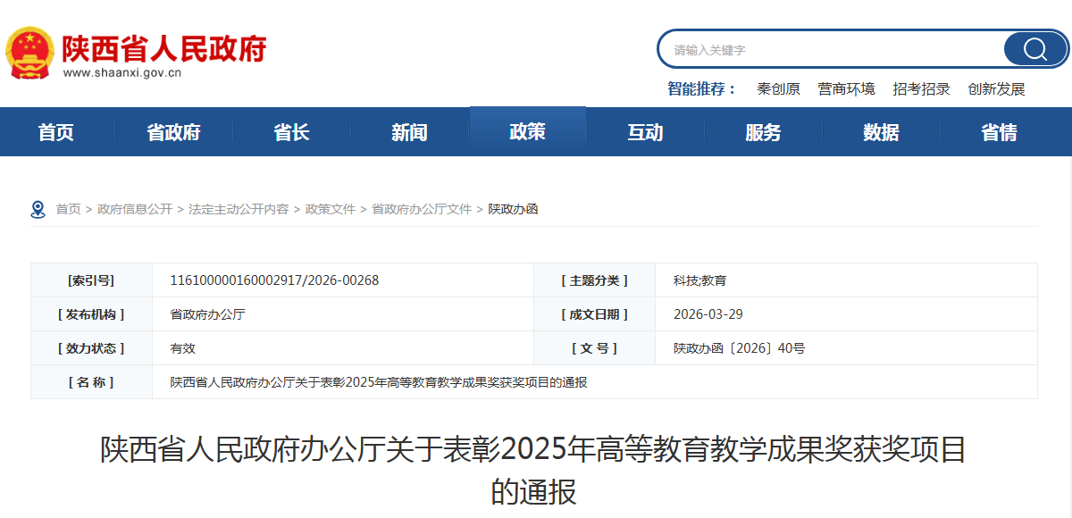Open the 省情 navigation item
The image size is (1072, 518).
click(999, 131)
